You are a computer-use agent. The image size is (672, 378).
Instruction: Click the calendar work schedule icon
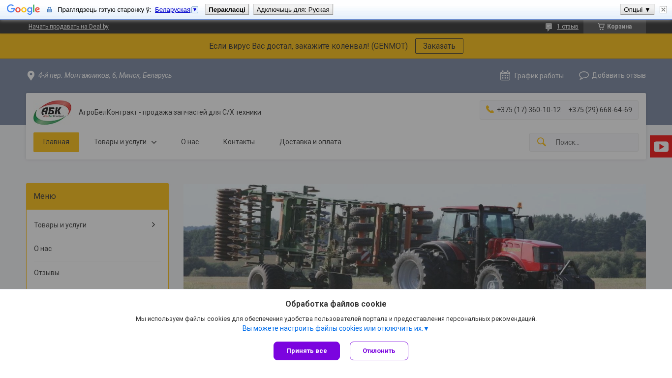click(505, 75)
